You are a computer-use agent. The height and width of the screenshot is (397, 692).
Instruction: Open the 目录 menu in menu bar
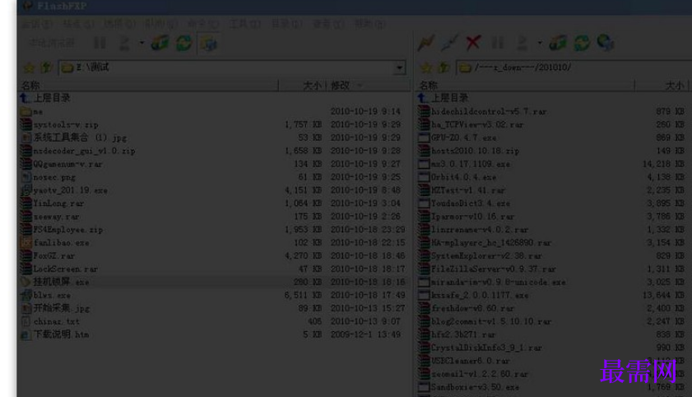tap(287, 24)
